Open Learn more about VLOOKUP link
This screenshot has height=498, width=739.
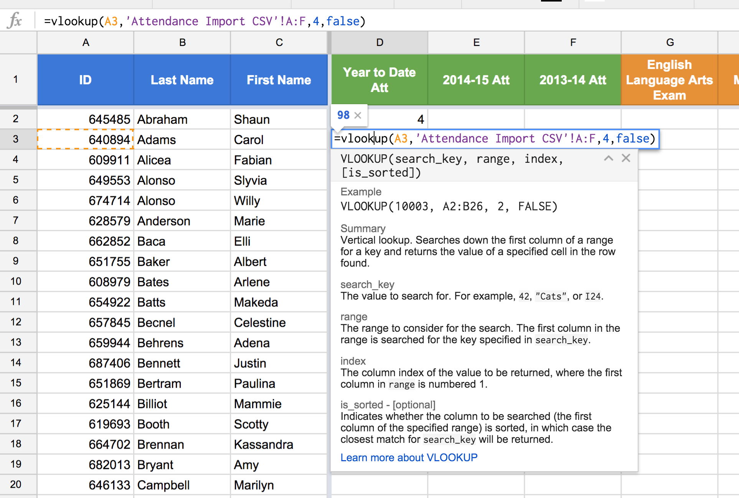(409, 457)
